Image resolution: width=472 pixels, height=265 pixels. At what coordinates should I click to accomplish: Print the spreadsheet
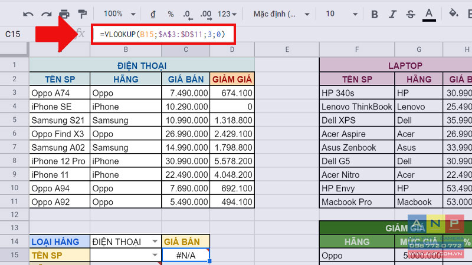click(64, 14)
